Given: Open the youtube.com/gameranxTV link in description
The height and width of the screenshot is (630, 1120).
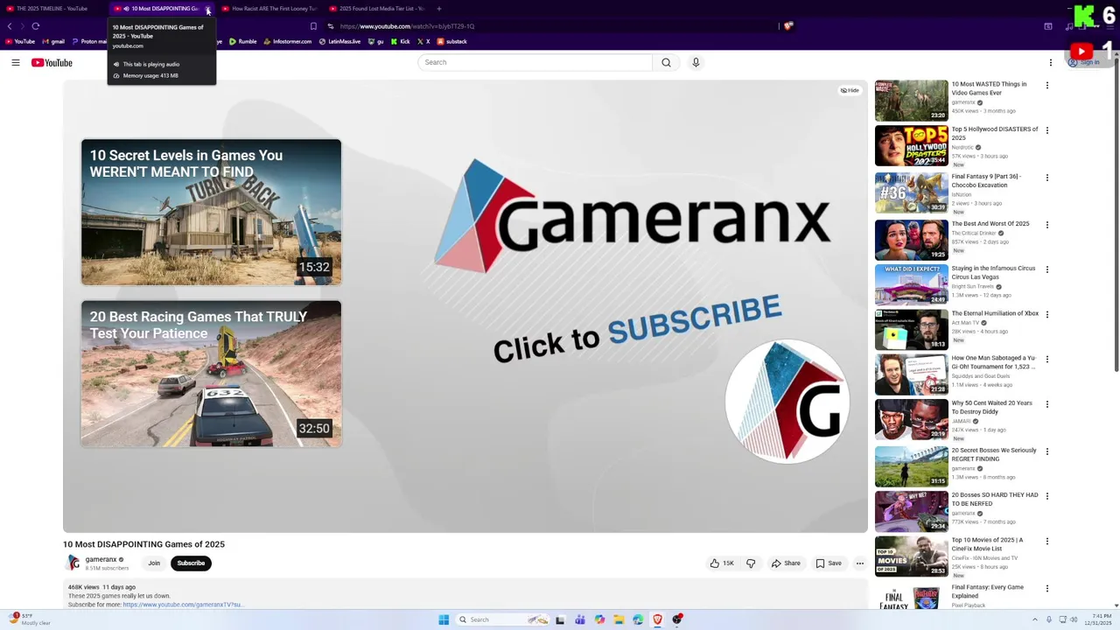Looking at the screenshot, I should click(182, 605).
